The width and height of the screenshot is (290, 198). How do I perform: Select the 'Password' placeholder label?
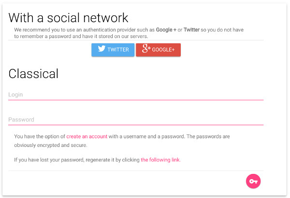[x=21, y=119]
